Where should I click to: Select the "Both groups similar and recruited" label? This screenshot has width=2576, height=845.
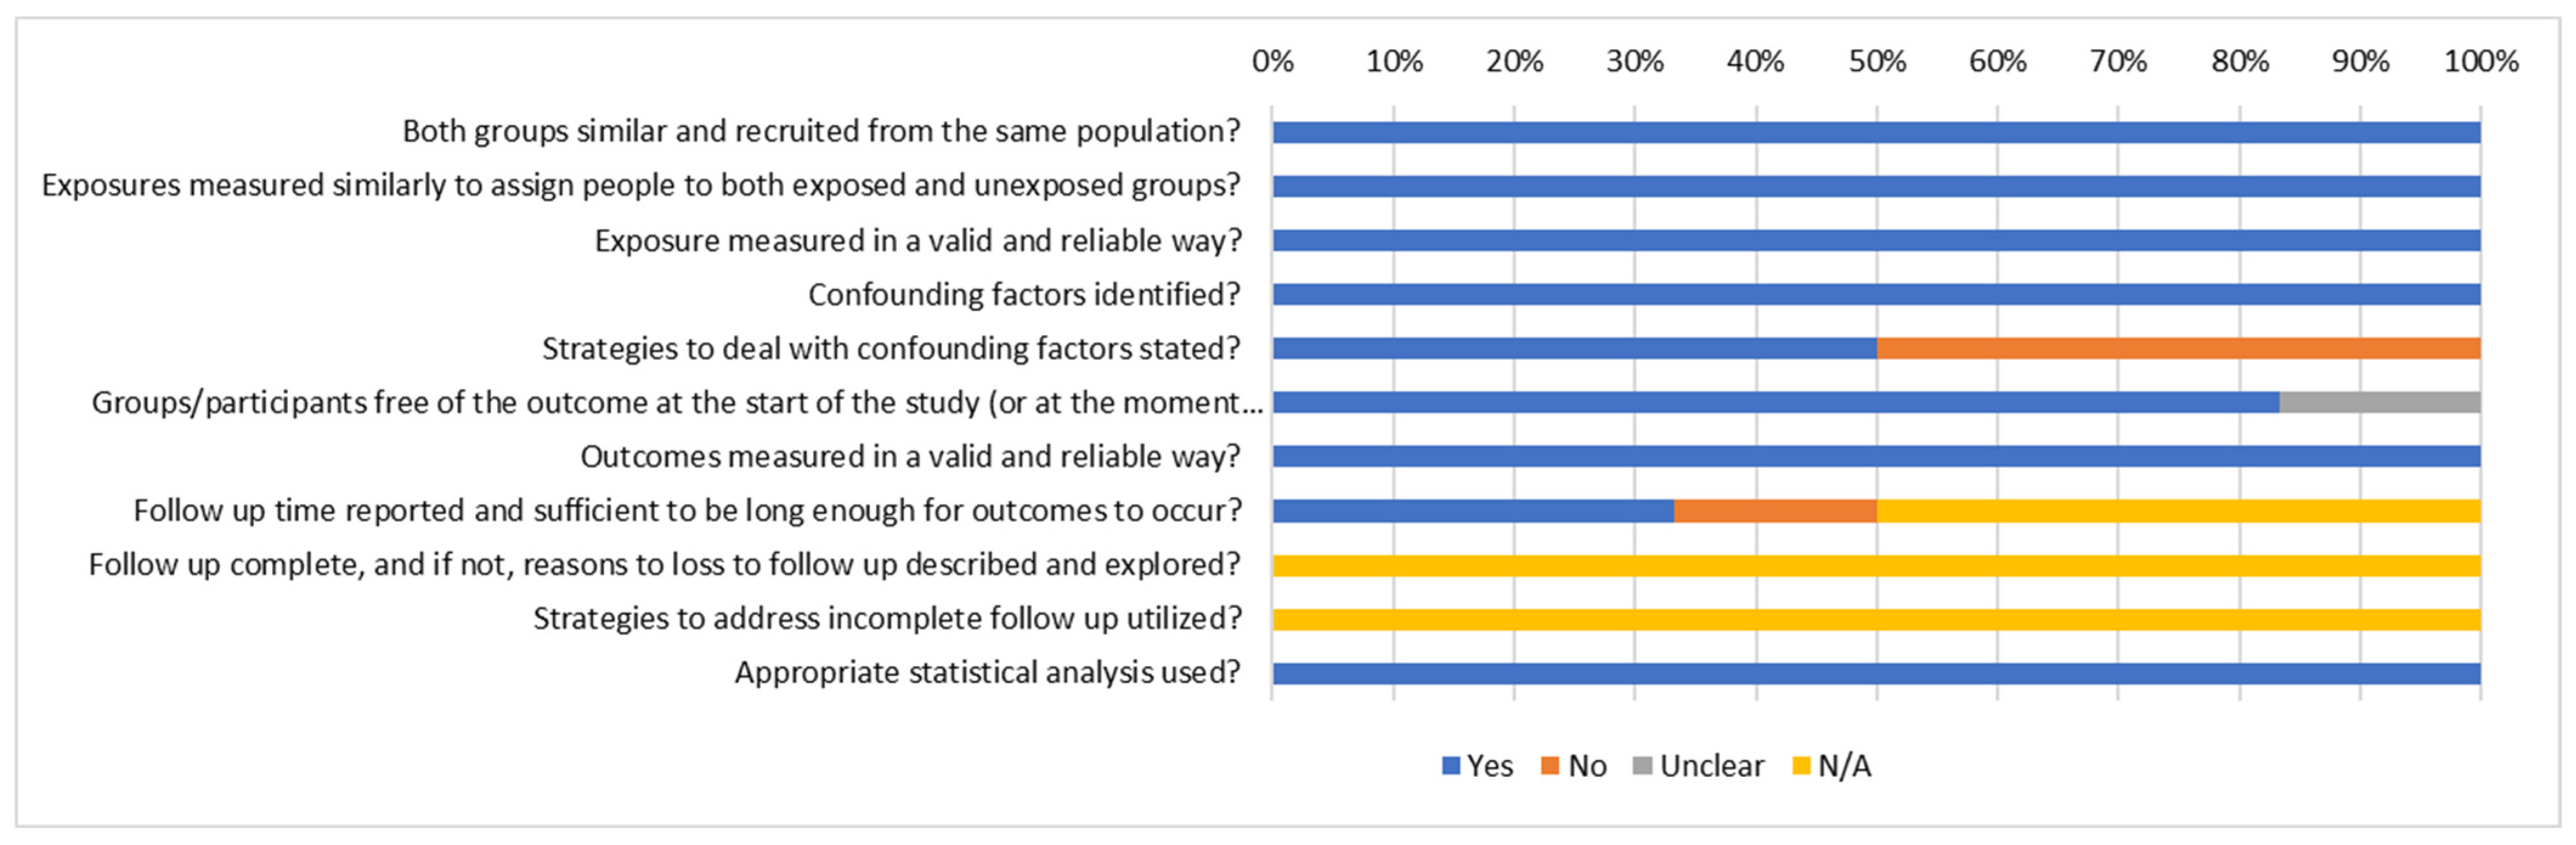coord(821,131)
